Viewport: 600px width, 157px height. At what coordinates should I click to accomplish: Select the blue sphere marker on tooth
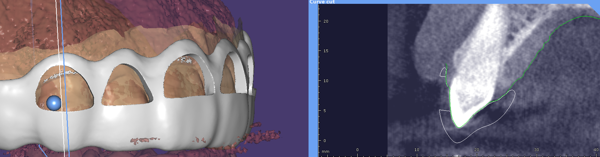(54, 103)
